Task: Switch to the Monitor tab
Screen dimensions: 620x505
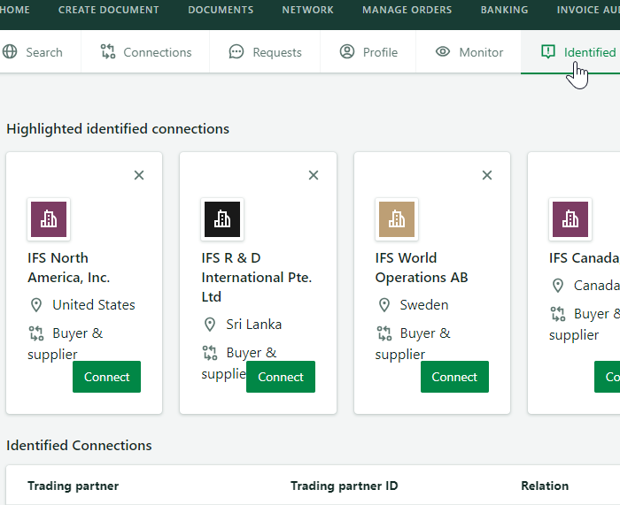Action: click(469, 52)
